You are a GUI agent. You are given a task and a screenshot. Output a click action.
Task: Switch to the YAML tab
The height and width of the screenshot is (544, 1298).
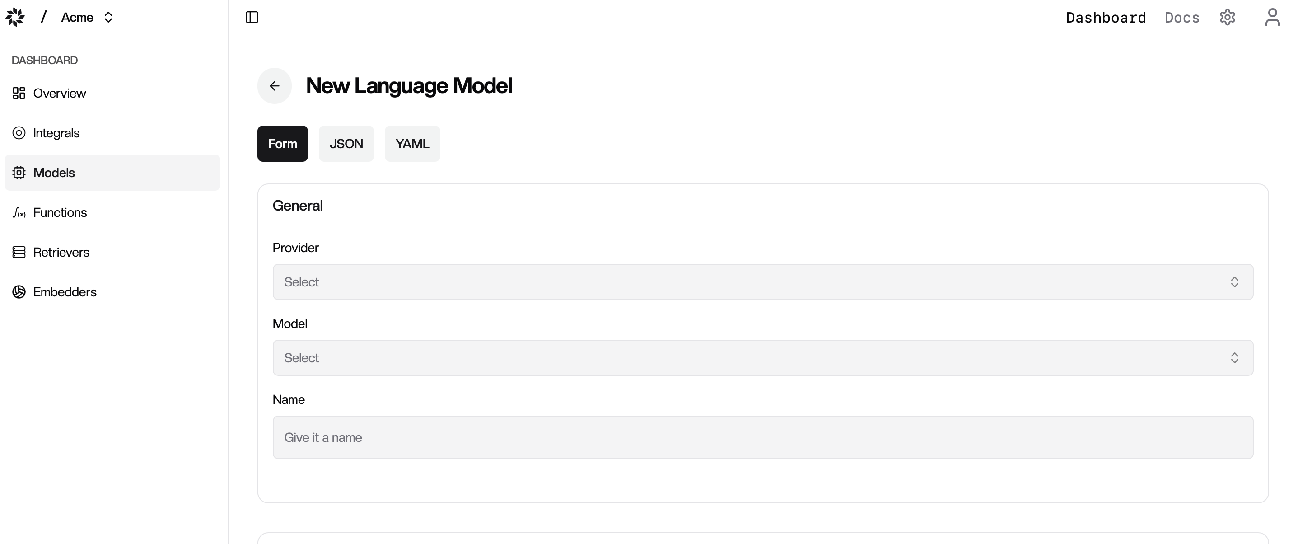pos(412,144)
